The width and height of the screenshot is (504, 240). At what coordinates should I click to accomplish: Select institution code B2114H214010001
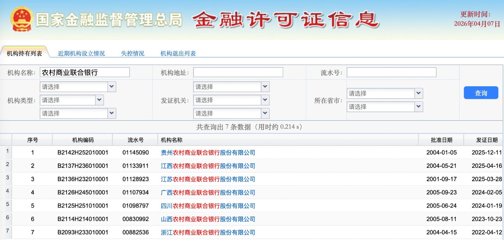coord(83,219)
